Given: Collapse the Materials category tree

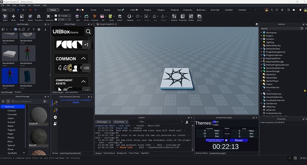Looking at the screenshot, I should pos(3,107).
